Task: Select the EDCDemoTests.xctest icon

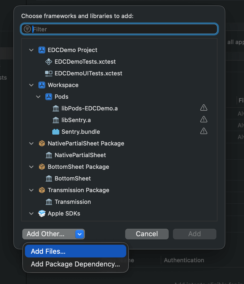Action: click(x=49, y=62)
